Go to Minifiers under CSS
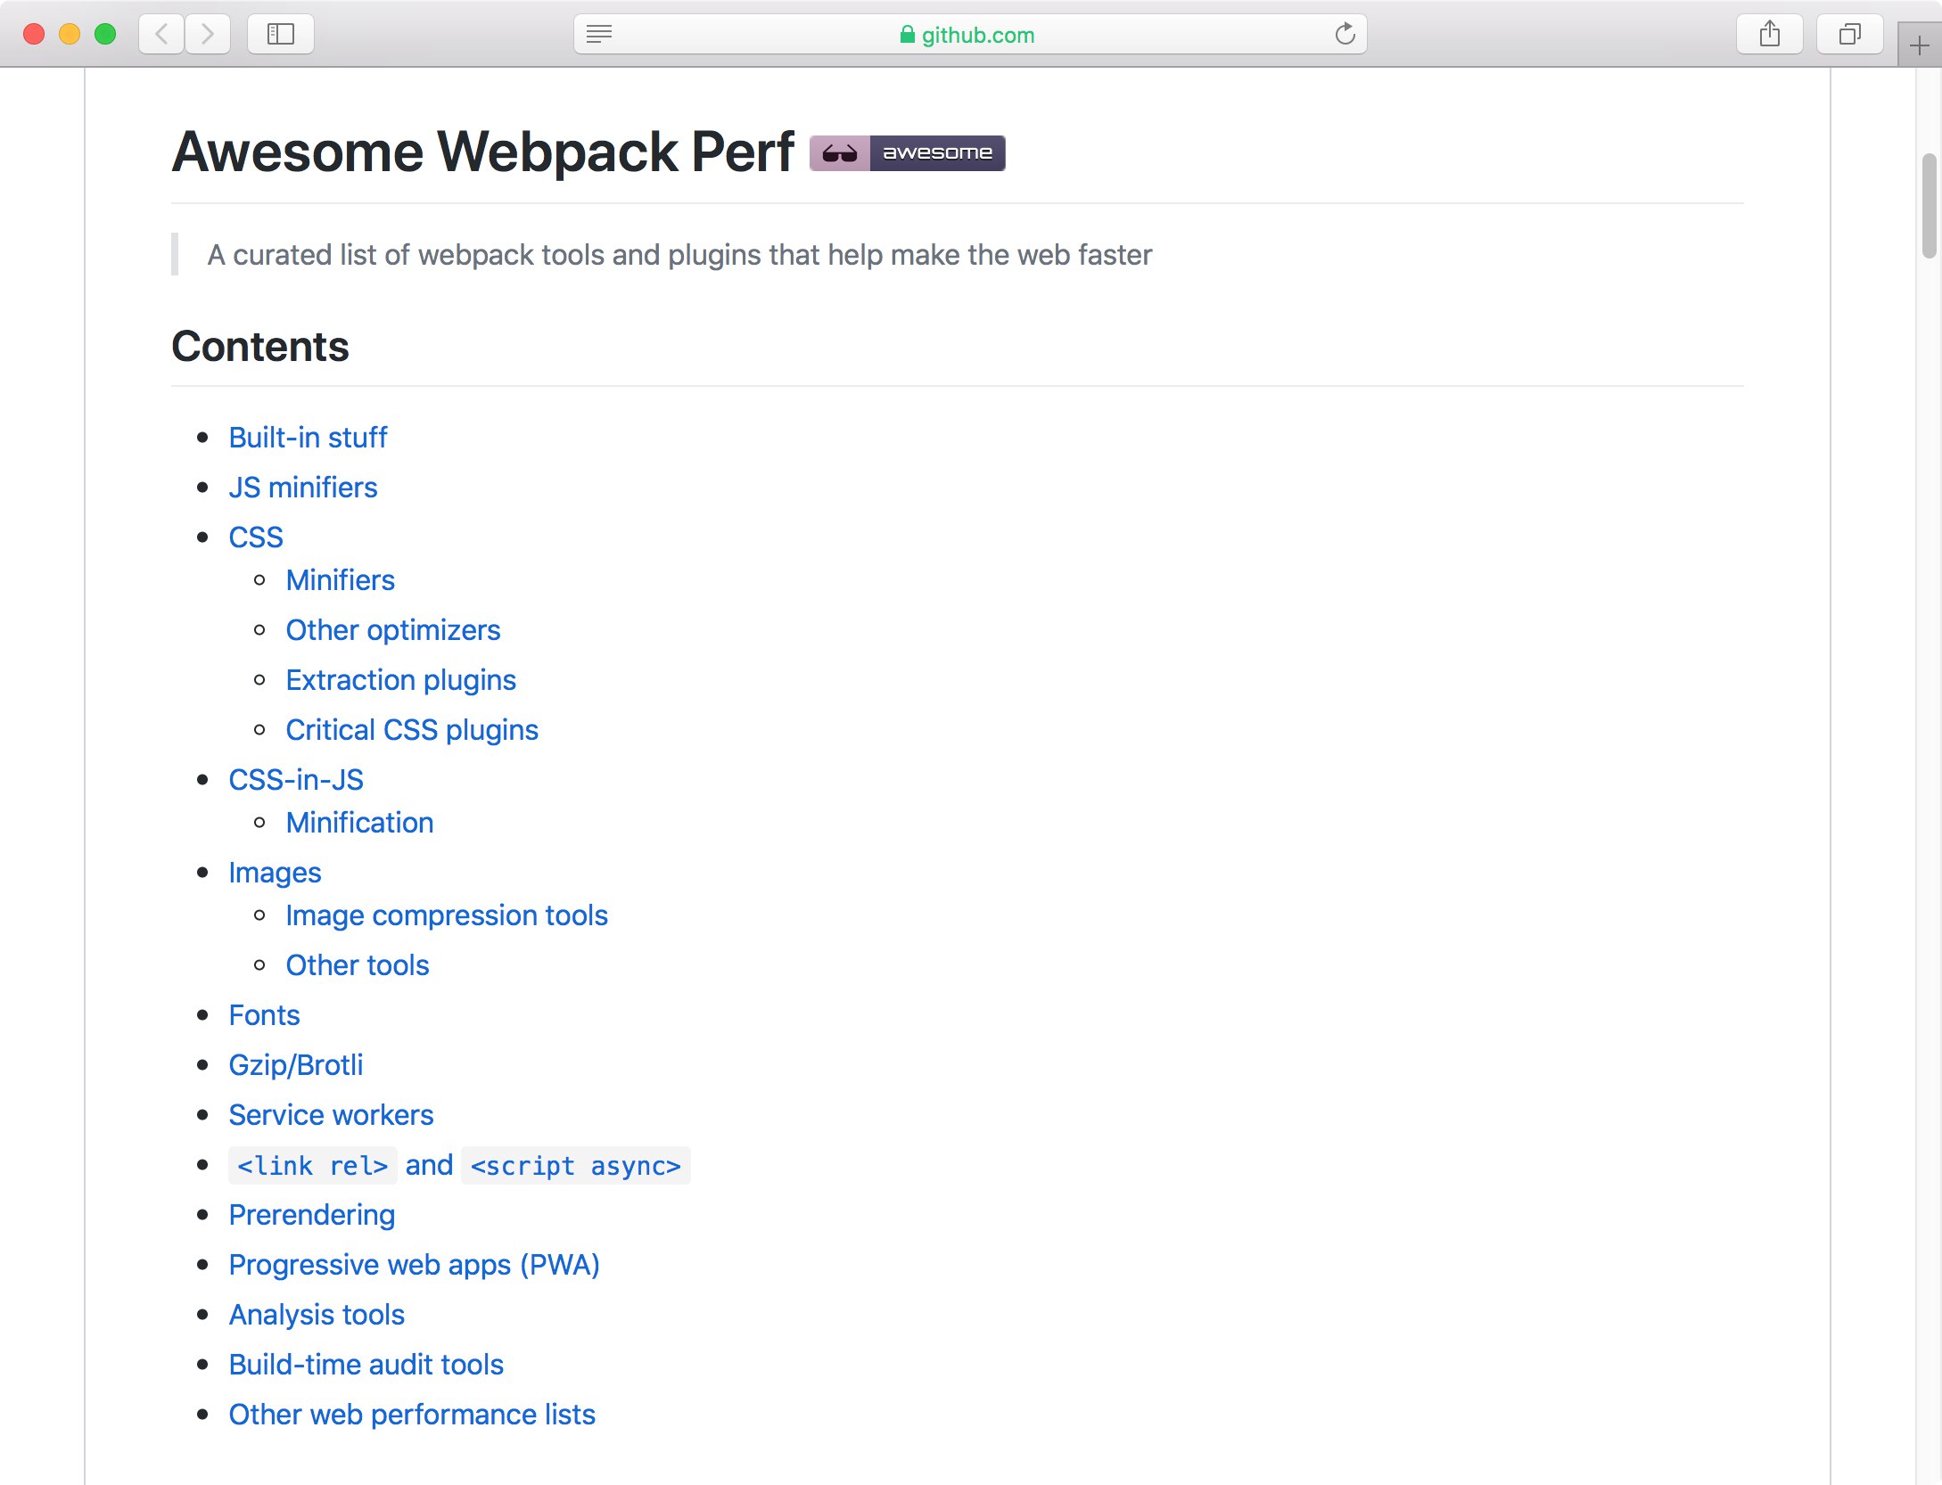This screenshot has width=1942, height=1485. [341, 579]
